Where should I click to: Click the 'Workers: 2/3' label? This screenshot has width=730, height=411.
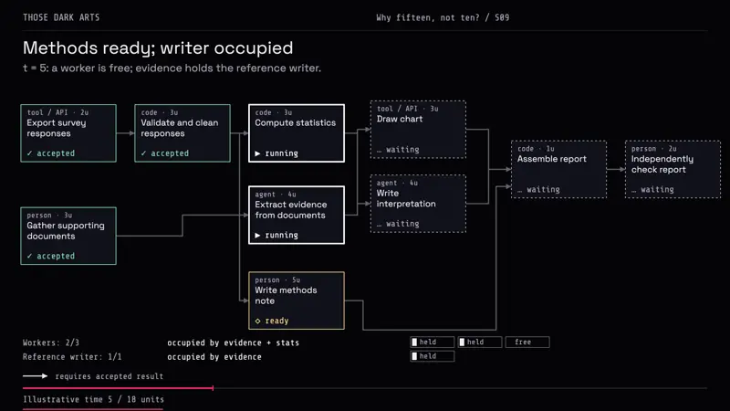point(51,342)
